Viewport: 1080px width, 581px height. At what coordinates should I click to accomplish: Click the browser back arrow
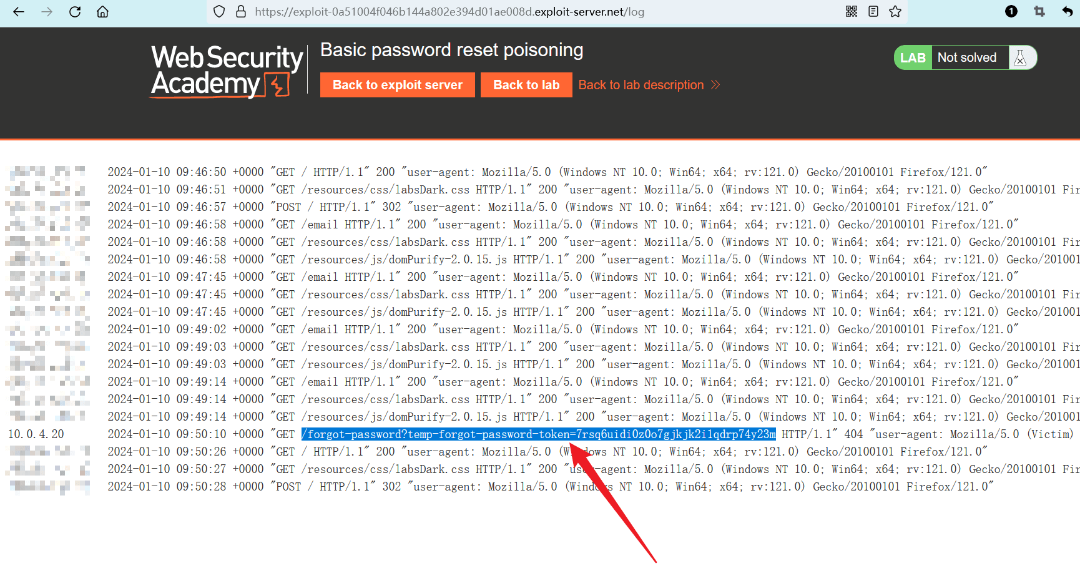point(19,12)
